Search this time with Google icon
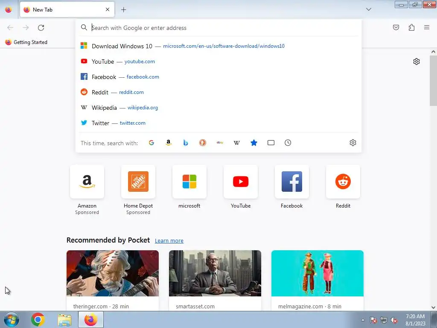The width and height of the screenshot is (437, 328). (x=151, y=143)
